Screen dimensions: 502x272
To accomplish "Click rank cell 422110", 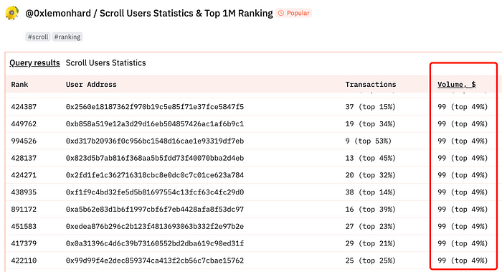I will pyautogui.click(x=24, y=261).
